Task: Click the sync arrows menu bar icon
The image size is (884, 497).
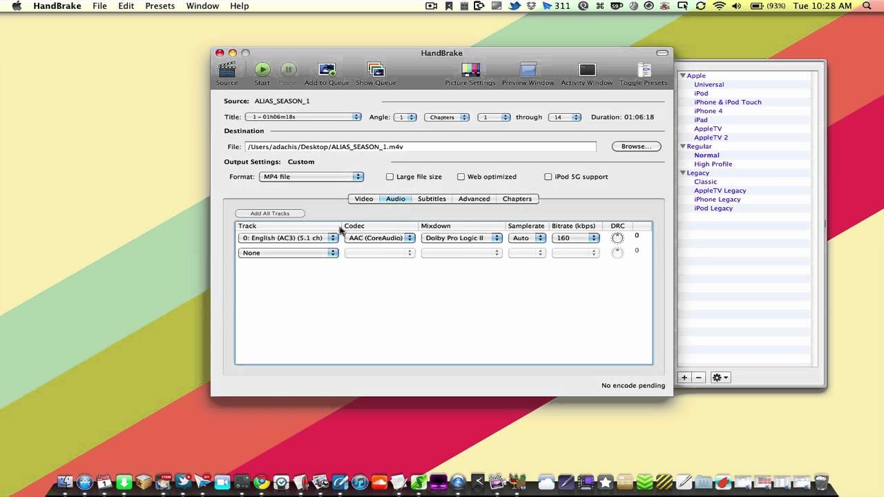Action: pos(700,6)
